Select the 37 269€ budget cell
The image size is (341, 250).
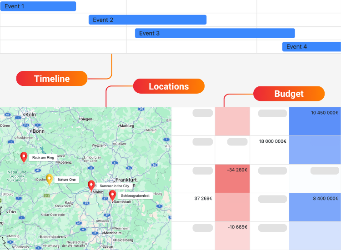(x=193, y=207)
